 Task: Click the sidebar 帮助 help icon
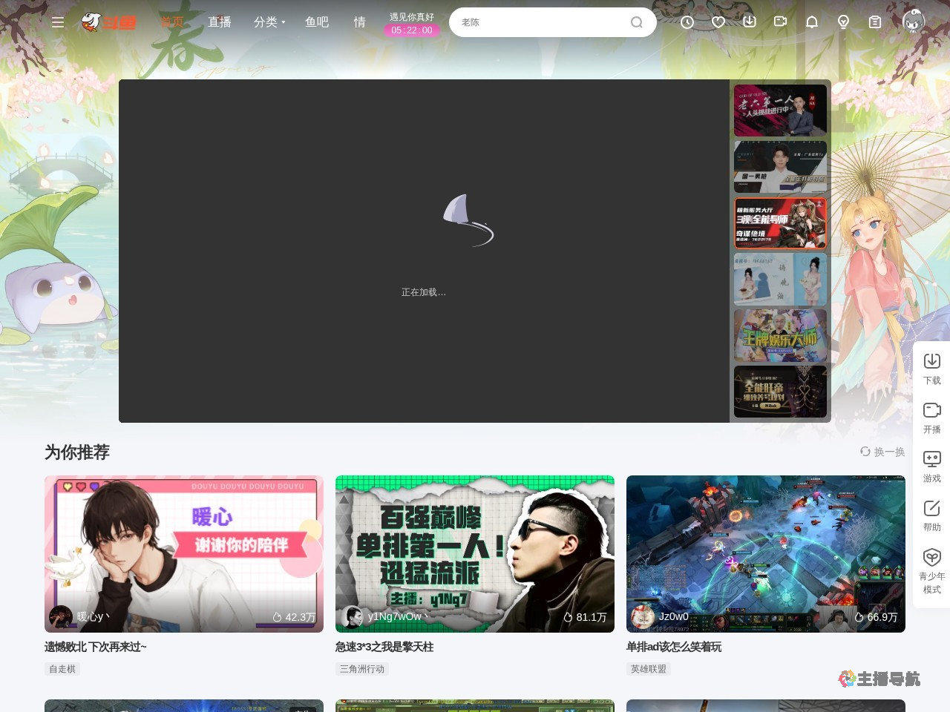tap(931, 515)
